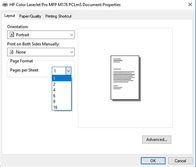Switch to the Layout tab
Screen dimensions: 196x167
click(10, 16)
